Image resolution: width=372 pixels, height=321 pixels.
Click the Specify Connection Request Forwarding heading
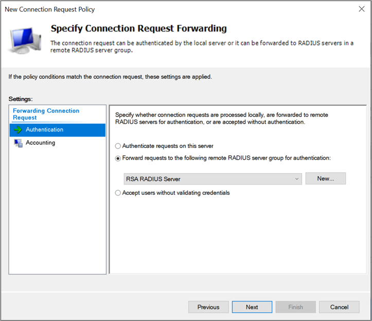(138, 28)
